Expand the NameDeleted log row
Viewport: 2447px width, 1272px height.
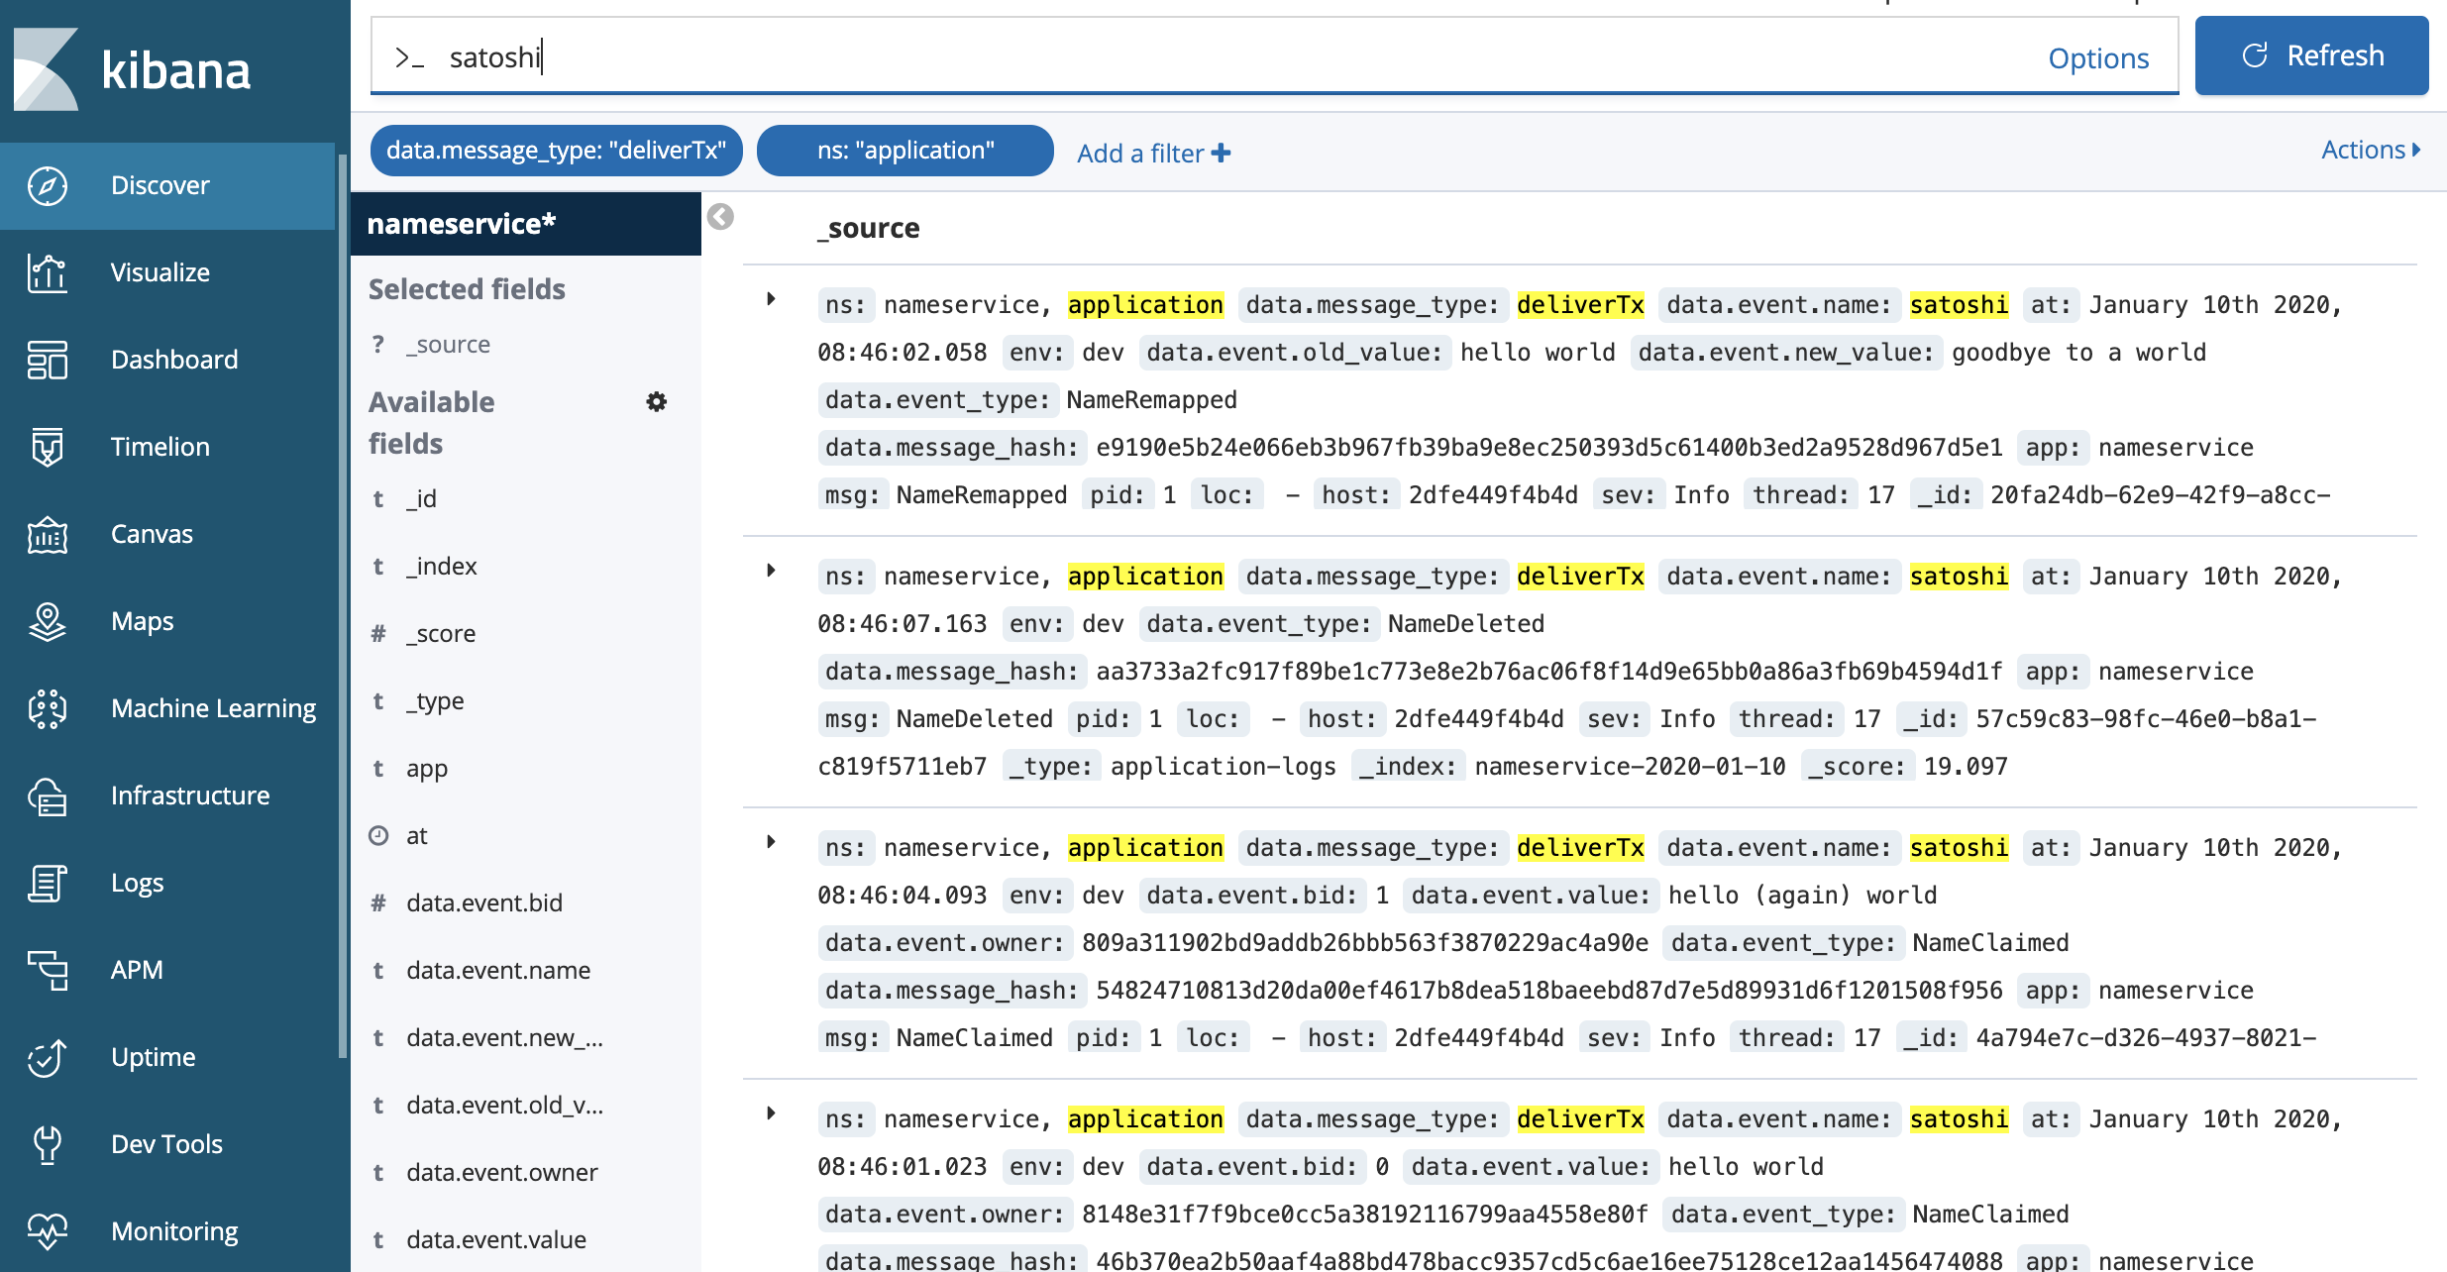(771, 571)
